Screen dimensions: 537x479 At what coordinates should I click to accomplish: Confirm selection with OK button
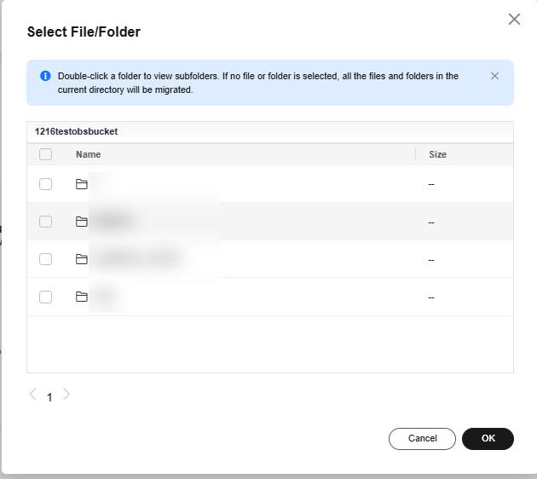(x=488, y=439)
